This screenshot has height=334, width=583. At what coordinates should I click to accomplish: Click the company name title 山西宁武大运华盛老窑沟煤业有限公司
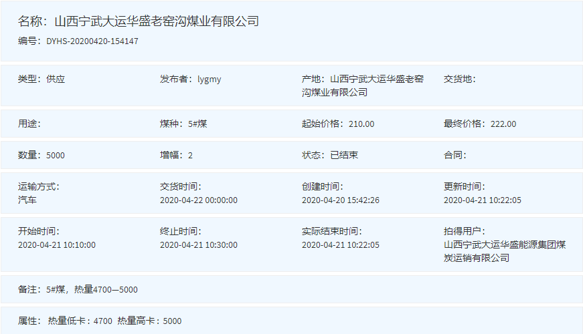(157, 21)
